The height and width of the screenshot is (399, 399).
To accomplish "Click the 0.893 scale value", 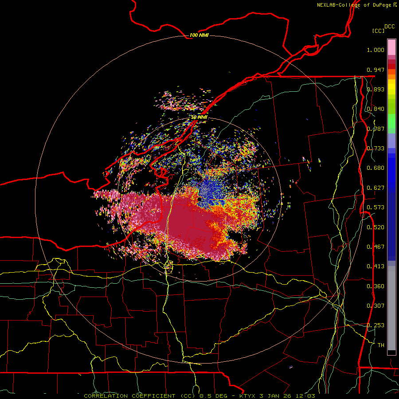I will pyautogui.click(x=376, y=89).
